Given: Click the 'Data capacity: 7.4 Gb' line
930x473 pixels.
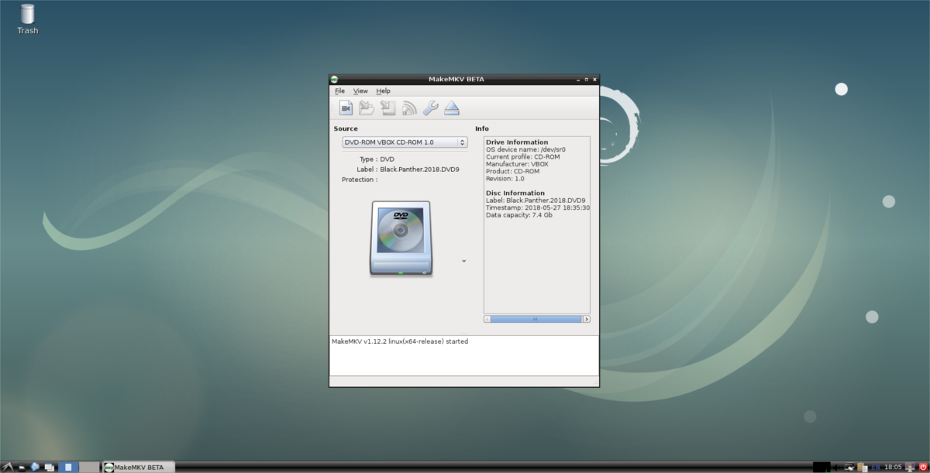Looking at the screenshot, I should [518, 215].
